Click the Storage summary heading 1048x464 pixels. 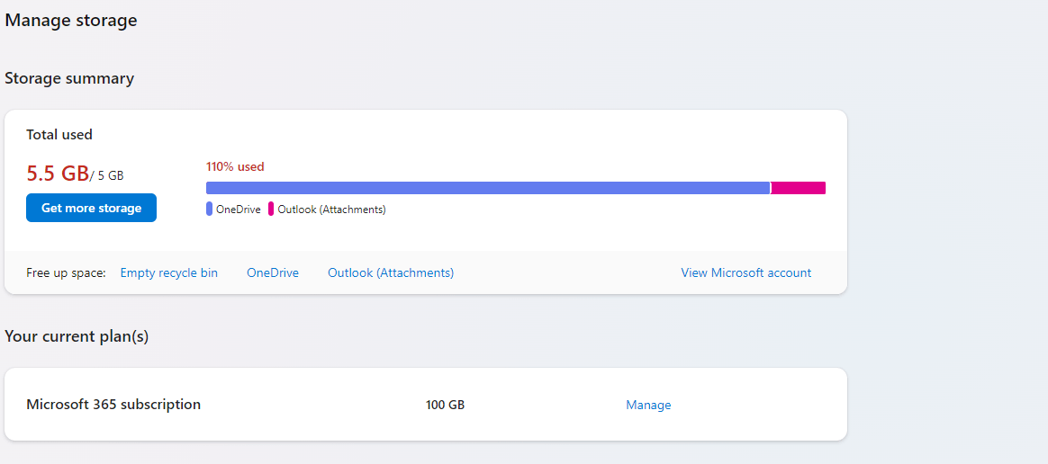(69, 78)
